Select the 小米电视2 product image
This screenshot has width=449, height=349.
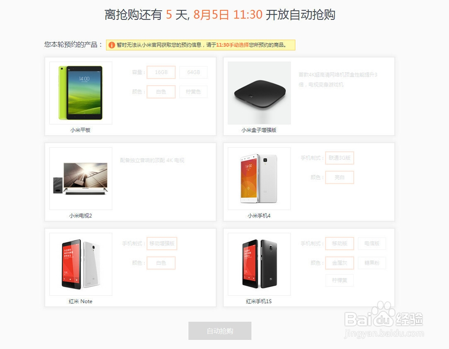pyautogui.click(x=81, y=179)
